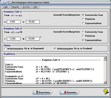Open the Hilfe menu
The height and width of the screenshot is (98, 111).
36,7
